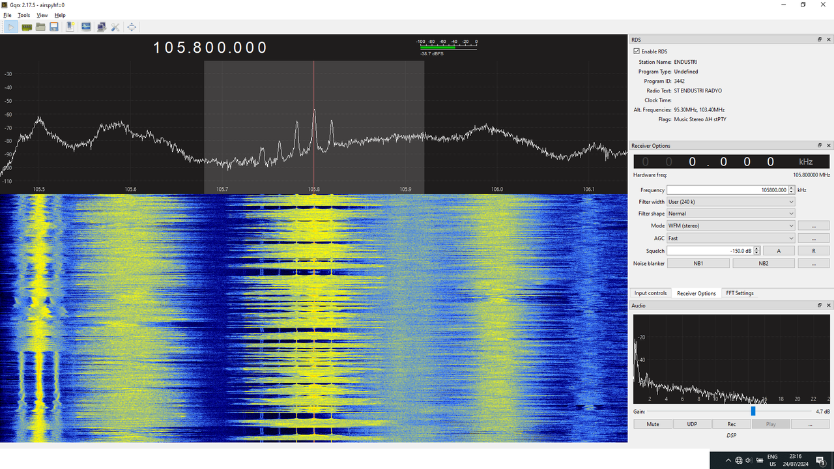
Task: Open the File menu
Action: click(x=7, y=15)
